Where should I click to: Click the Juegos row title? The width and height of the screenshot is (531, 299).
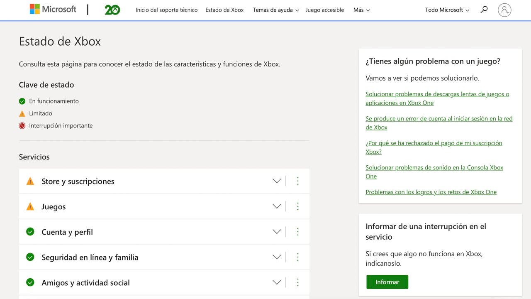[54, 207]
